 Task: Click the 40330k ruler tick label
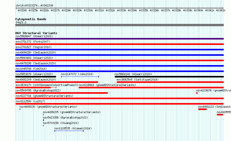click(88, 10)
